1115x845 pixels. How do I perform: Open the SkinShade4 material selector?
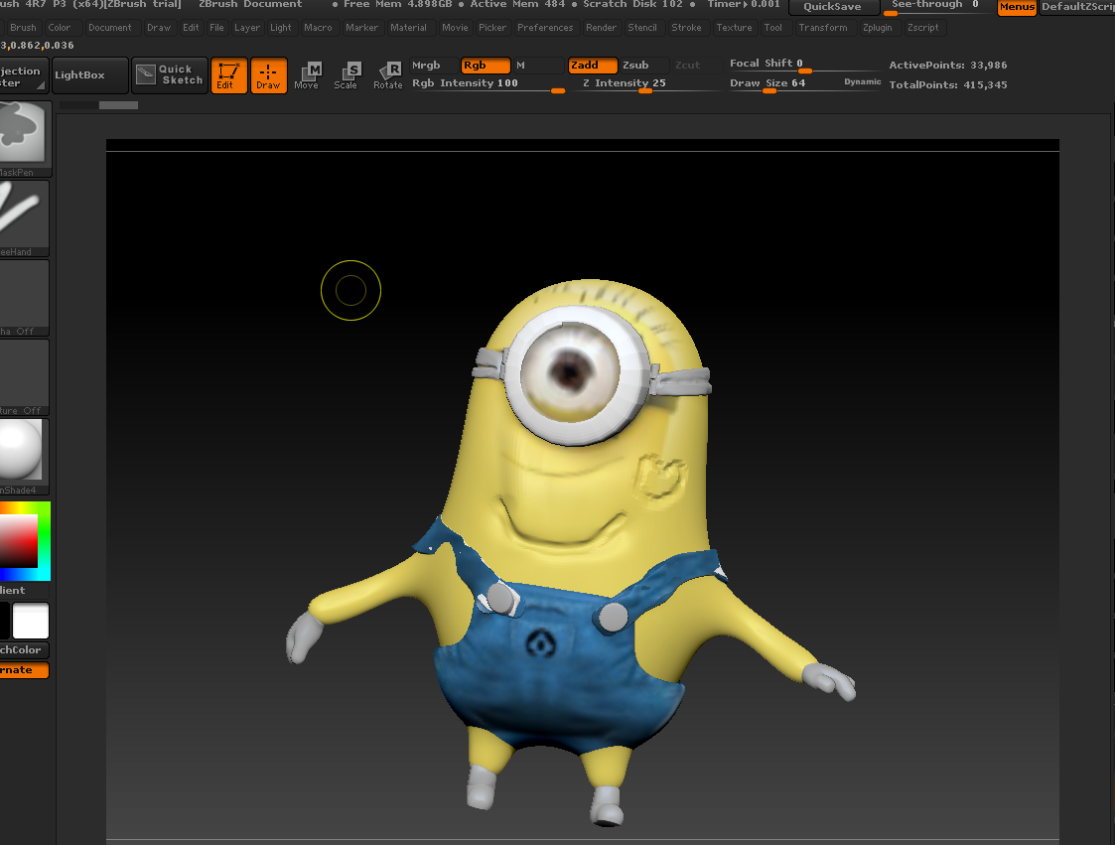(24, 457)
